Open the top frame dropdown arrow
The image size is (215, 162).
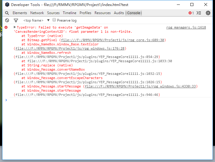[48, 20]
